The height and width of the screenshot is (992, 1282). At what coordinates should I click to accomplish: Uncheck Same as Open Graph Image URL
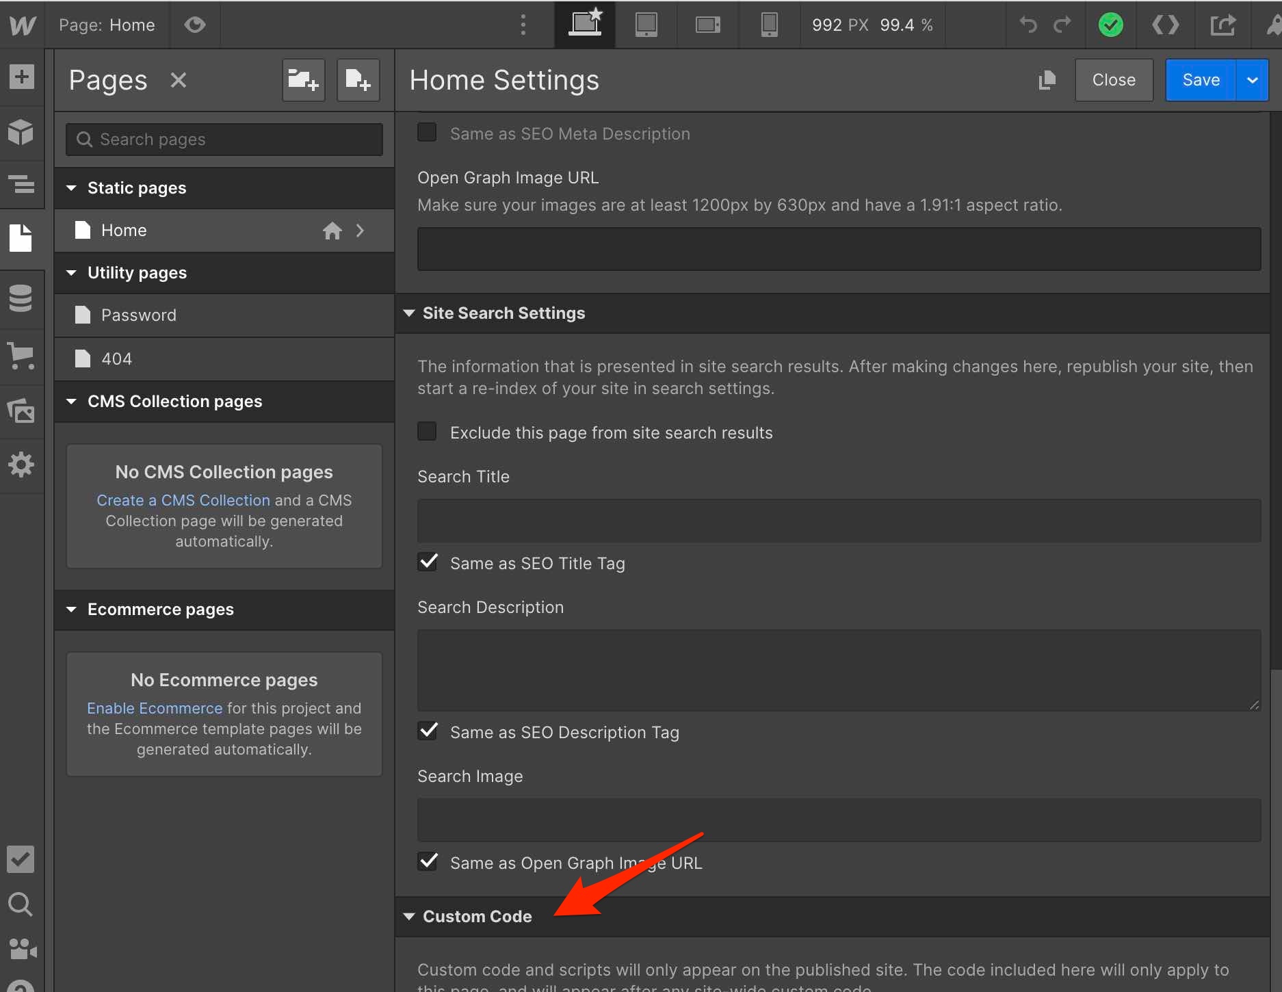pyautogui.click(x=428, y=861)
